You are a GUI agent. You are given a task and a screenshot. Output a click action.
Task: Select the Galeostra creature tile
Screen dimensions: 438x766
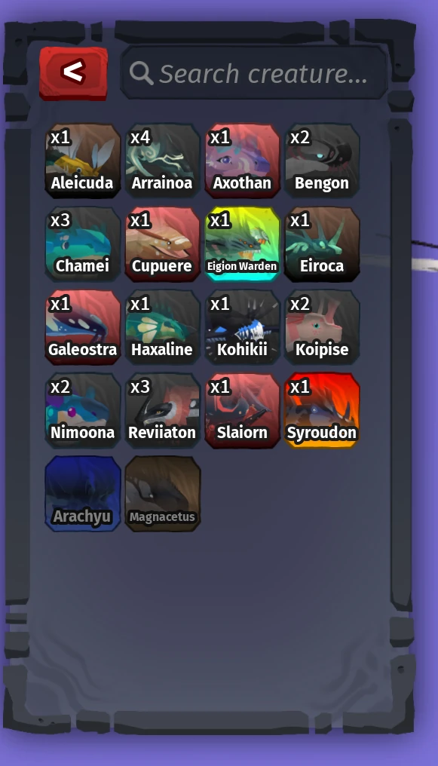click(82, 327)
